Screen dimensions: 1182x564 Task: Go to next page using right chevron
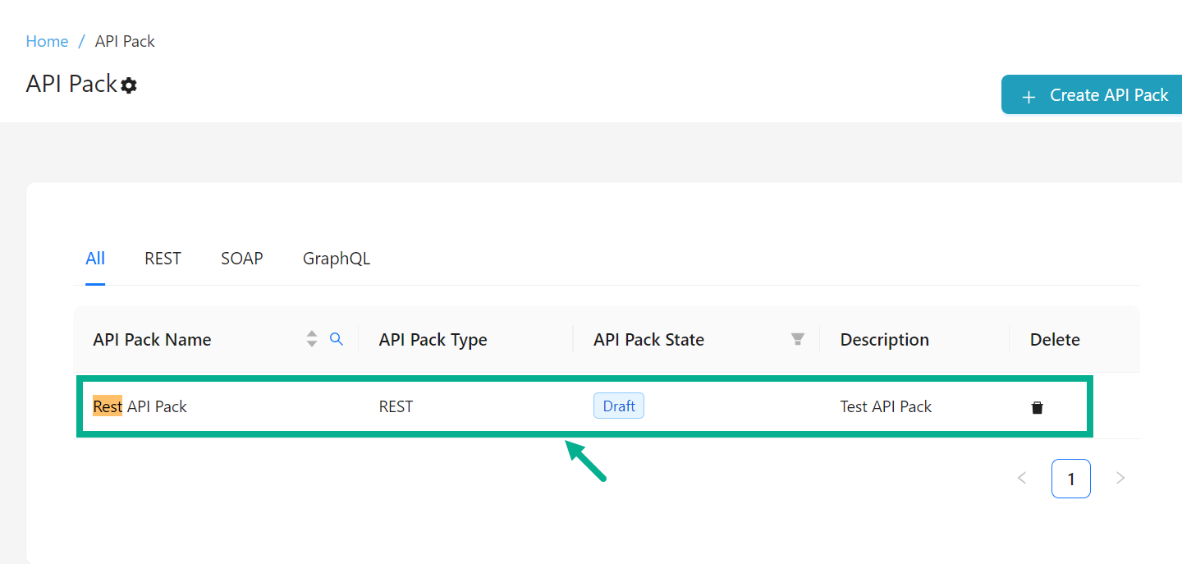(x=1120, y=478)
